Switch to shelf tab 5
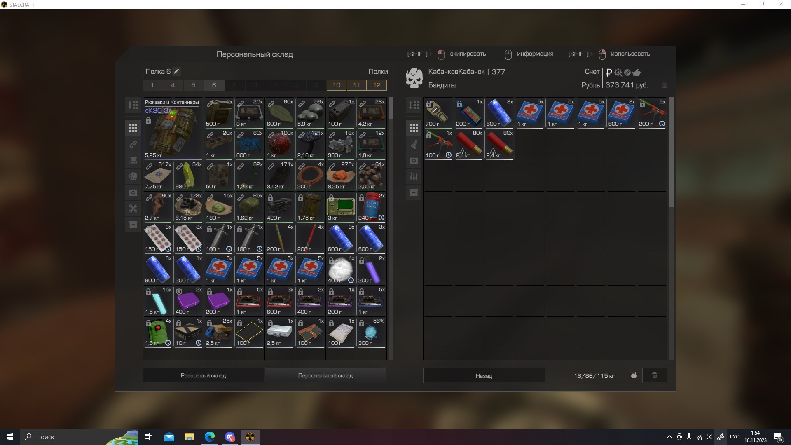 click(x=194, y=85)
